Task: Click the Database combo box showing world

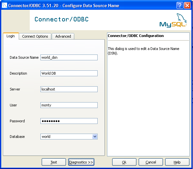Action: tap(69, 137)
